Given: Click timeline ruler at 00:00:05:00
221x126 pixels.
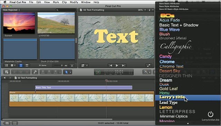Looking at the screenshot, I should tap(64, 81).
